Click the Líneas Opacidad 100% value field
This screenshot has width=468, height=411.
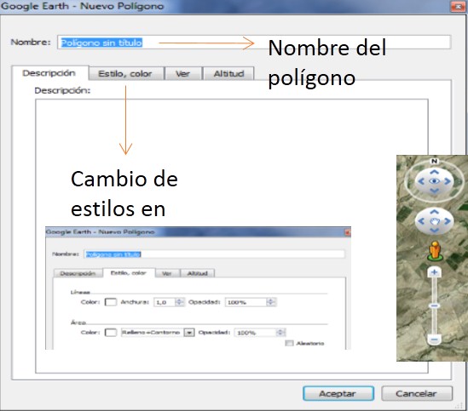(246, 302)
